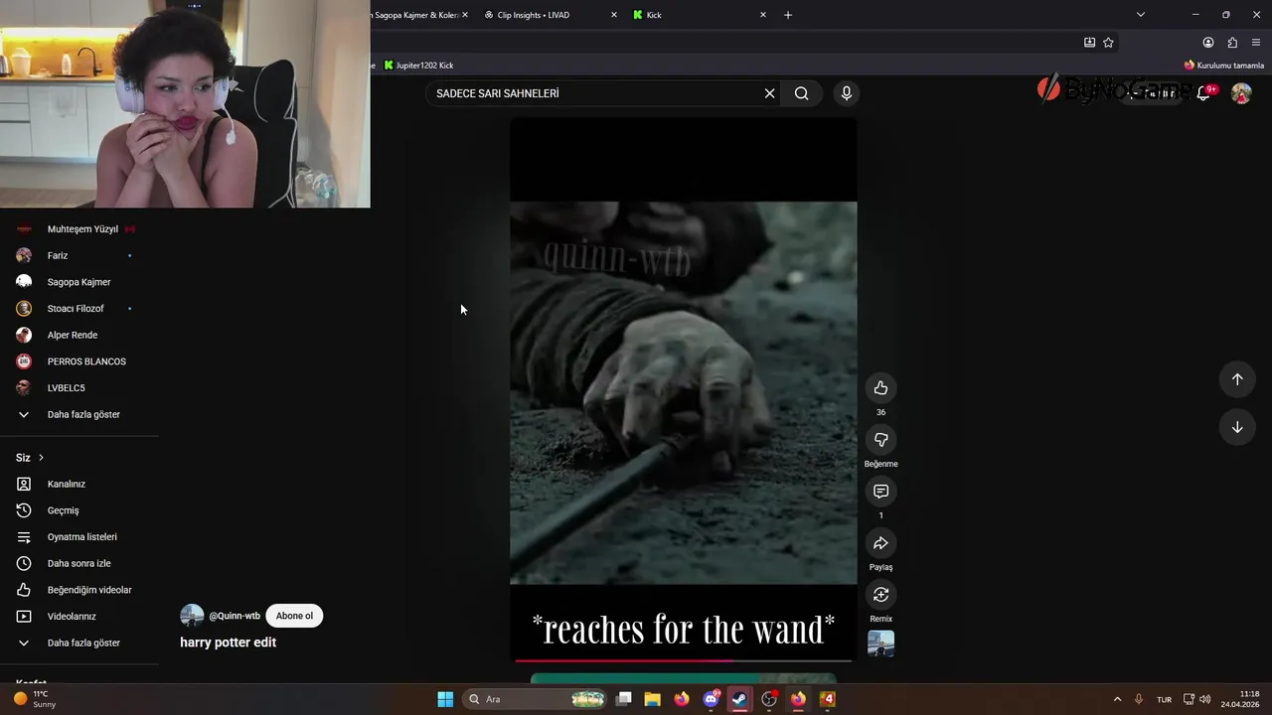
Task: Open Daha sonra izle watch later
Action: click(79, 563)
